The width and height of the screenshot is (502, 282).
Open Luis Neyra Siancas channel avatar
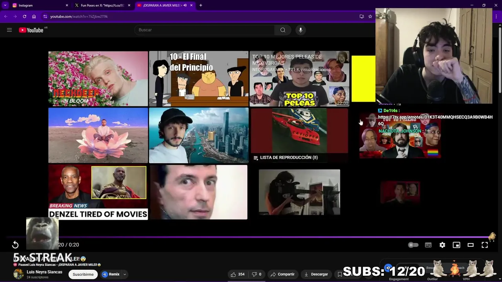tap(18, 274)
